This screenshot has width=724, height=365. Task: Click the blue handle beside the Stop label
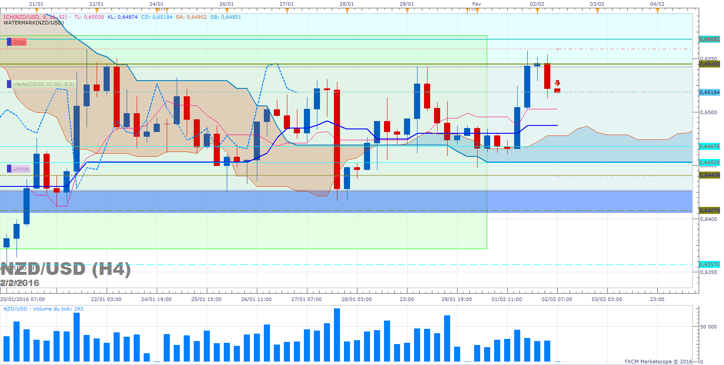click(9, 42)
